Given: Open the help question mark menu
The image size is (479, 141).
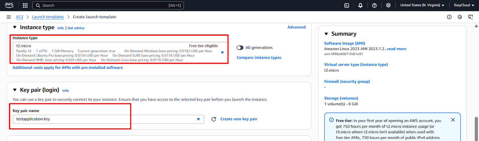Looking at the screenshot, I should (x=374, y=5).
